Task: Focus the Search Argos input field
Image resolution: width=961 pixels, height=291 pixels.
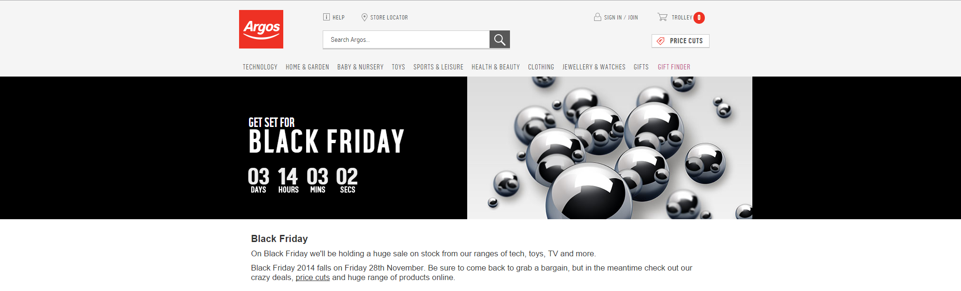Action: (406, 39)
